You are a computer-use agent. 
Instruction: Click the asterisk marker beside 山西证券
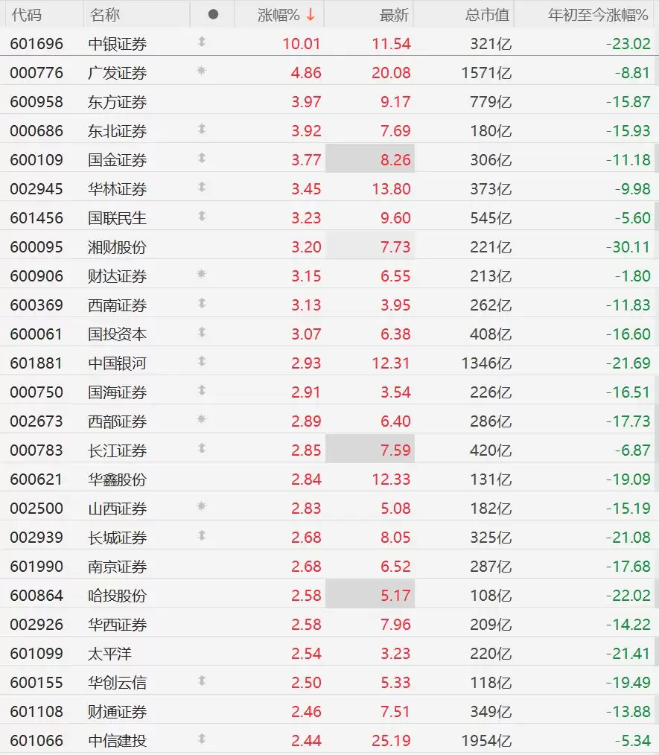pos(202,506)
